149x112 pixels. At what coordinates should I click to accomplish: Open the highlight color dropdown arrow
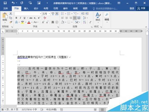26,22
